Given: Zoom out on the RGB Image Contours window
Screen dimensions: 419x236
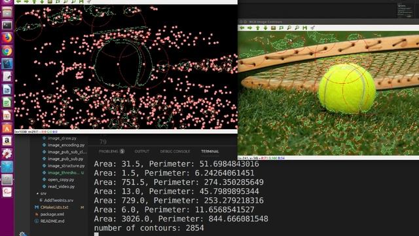Looking at the screenshot, I should pos(297,28).
